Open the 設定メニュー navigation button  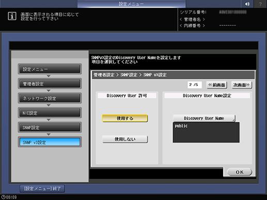(50, 69)
